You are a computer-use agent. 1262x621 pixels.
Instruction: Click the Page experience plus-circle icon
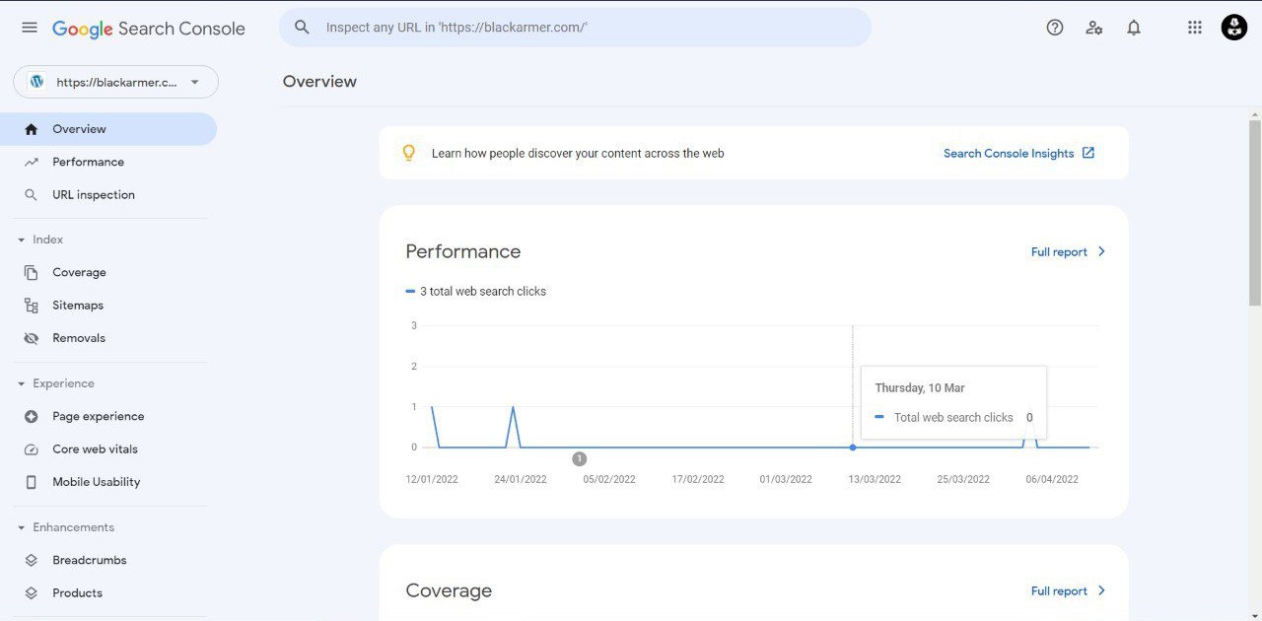point(32,417)
